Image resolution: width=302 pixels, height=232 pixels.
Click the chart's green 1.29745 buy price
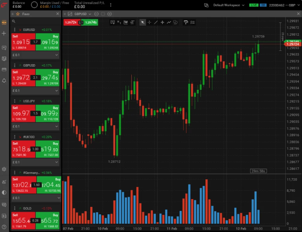[90, 22]
